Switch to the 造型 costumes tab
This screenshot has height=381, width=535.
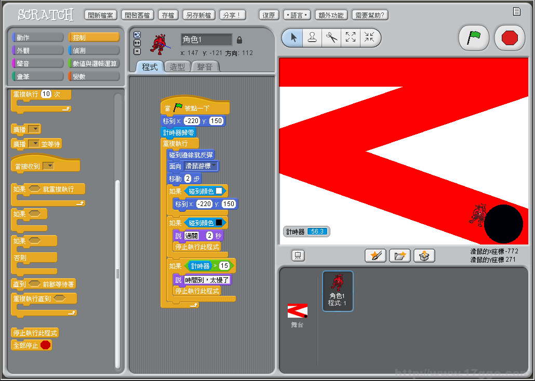pyautogui.click(x=177, y=67)
